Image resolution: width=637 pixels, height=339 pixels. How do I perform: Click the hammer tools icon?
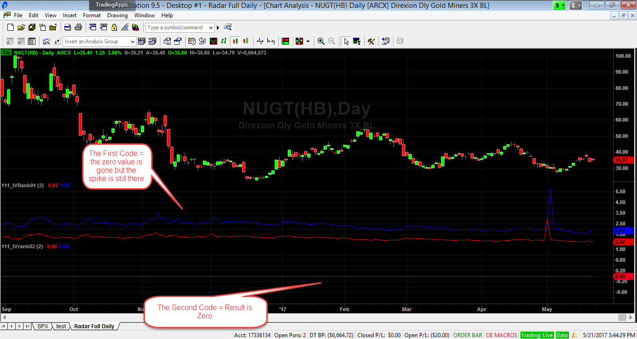coord(371,41)
